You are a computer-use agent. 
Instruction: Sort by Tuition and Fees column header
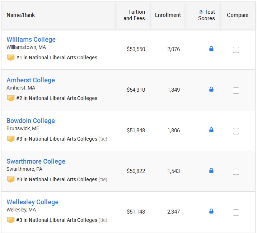point(134,15)
